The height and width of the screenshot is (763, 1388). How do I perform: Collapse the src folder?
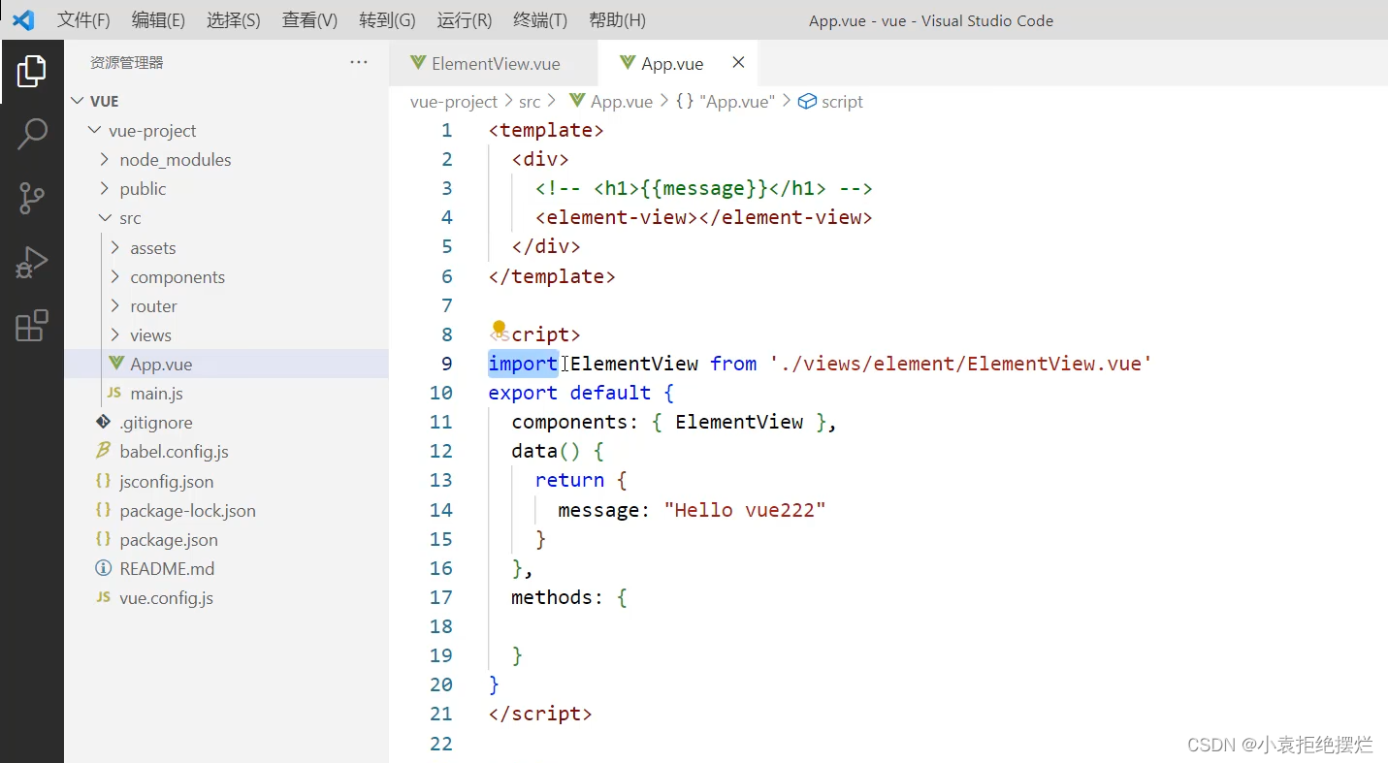pos(105,218)
